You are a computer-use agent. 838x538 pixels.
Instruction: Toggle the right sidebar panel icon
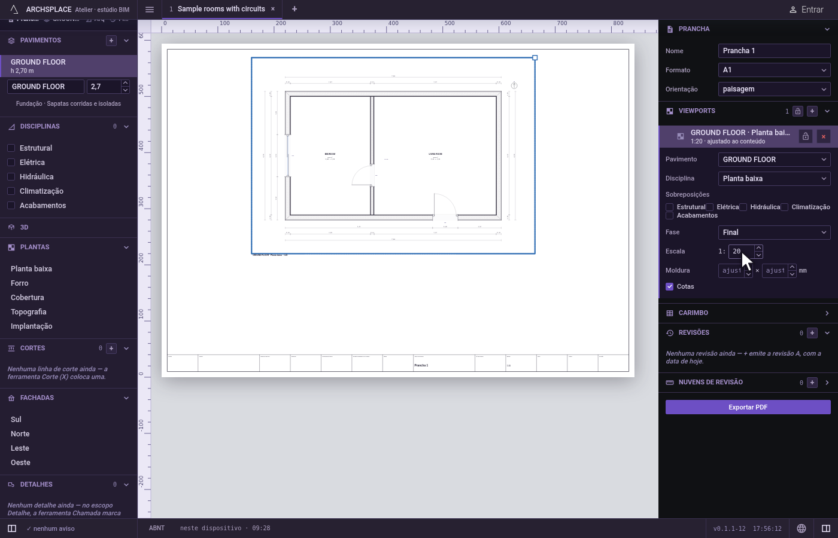tap(825, 528)
